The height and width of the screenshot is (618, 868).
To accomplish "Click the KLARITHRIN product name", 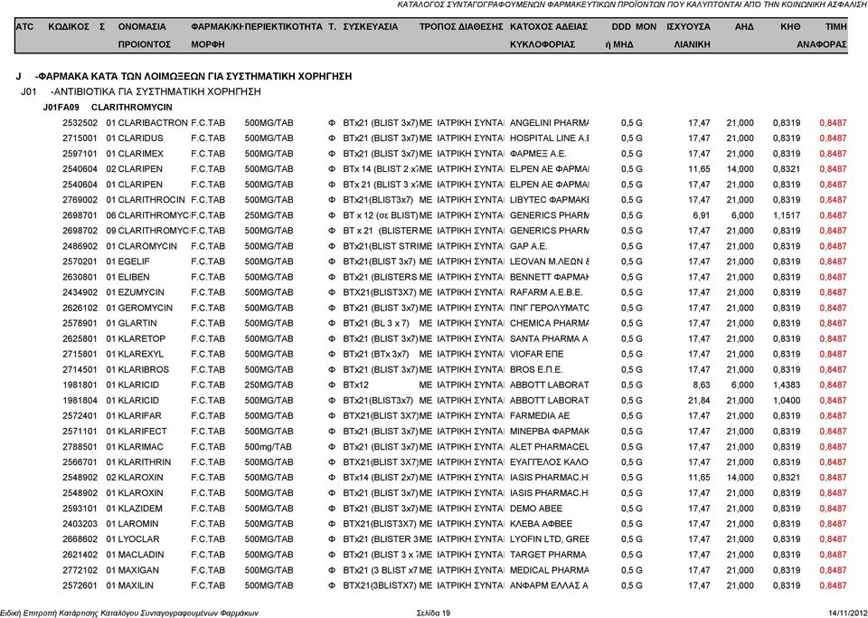I will coord(145,462).
